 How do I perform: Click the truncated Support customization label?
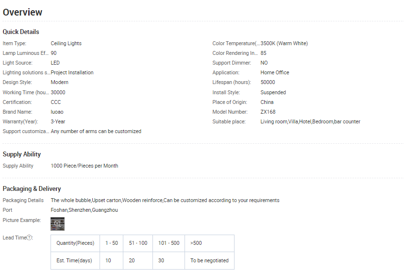click(x=26, y=131)
